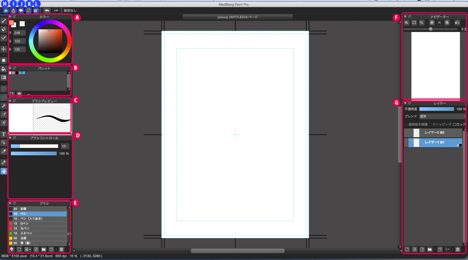Zoom out with Navigator magnifier minus

pyautogui.click(x=421, y=23)
